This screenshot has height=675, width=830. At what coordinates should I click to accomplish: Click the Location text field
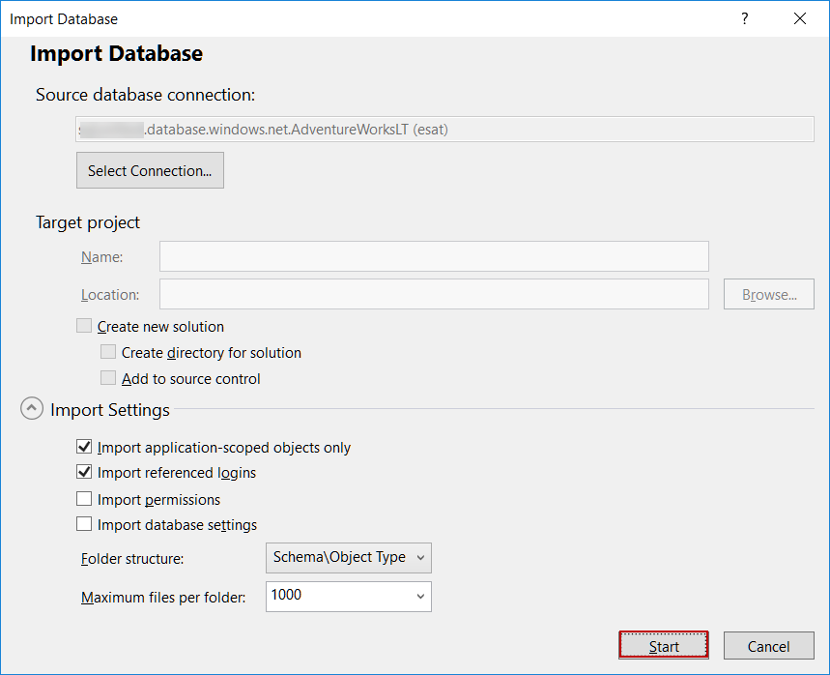tap(434, 294)
